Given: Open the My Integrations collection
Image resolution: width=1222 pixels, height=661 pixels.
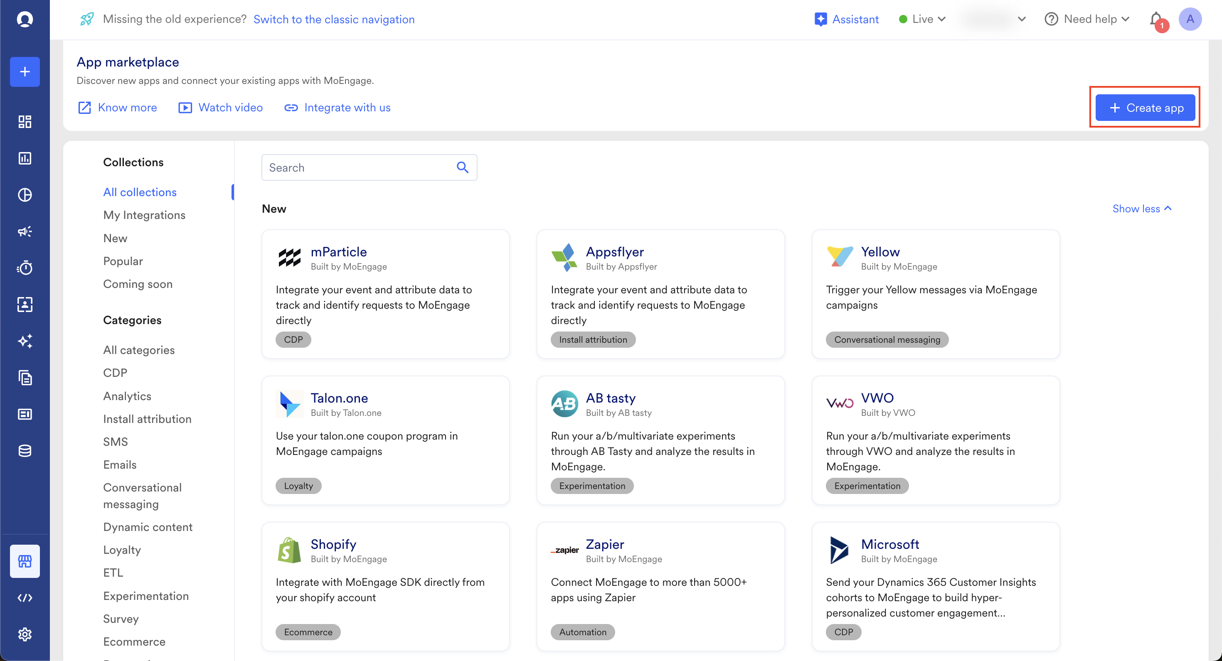Looking at the screenshot, I should (144, 215).
